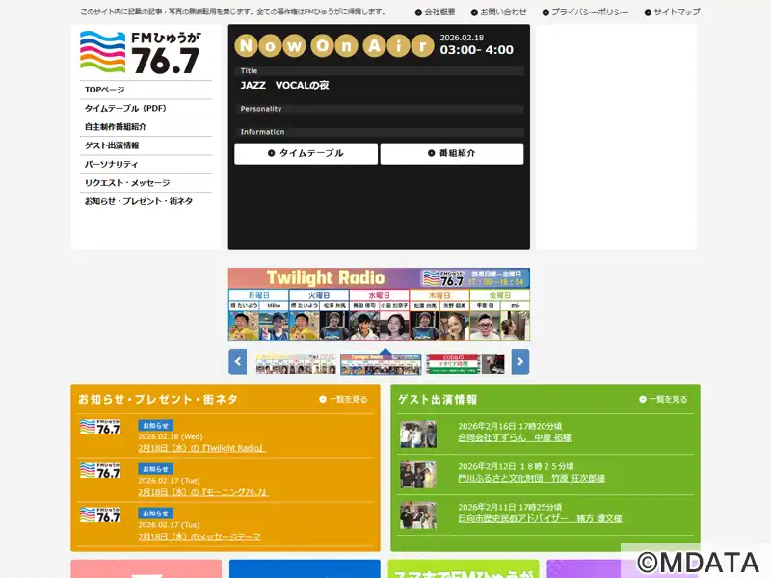Click the 76.7 logo thumbnail beside Twilight Radio news
This screenshot has height=578, width=771.
[100, 427]
